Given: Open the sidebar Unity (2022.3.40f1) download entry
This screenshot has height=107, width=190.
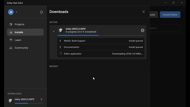Looking at the screenshot, I should (x=25, y=101).
